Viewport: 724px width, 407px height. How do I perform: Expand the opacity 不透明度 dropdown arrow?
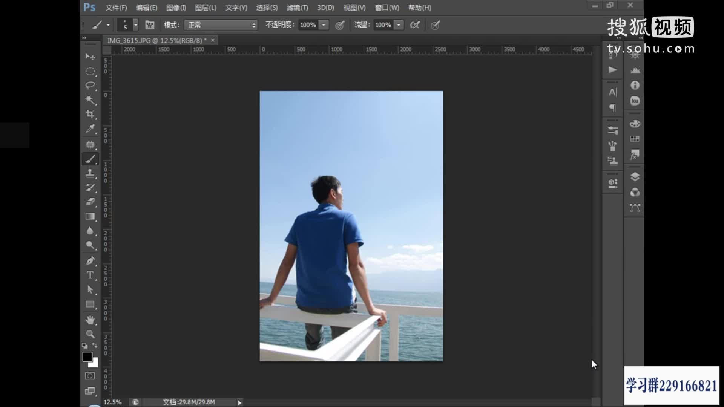click(323, 25)
